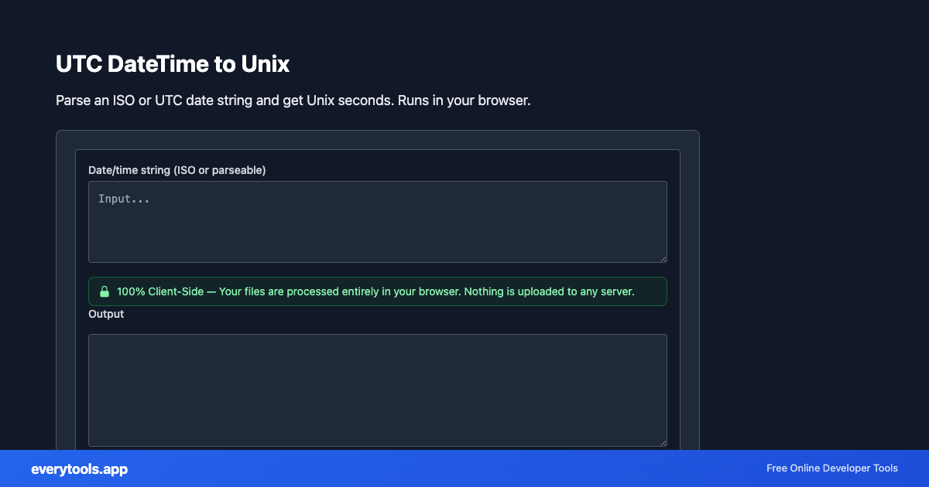The height and width of the screenshot is (487, 929).
Task: Click the Output field label
Action: 106,314
